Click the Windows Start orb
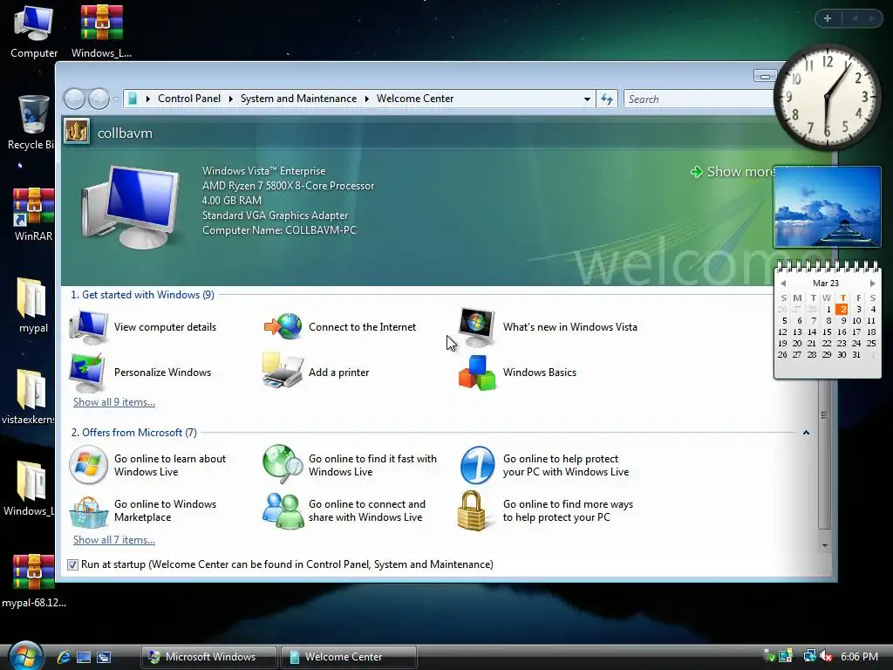This screenshot has height=670, width=893. [x=26, y=656]
